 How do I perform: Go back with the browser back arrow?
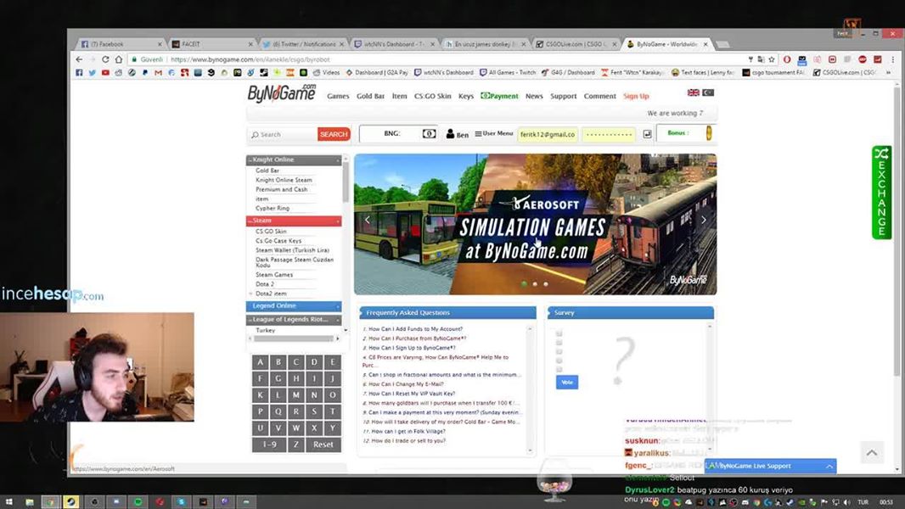(x=79, y=59)
